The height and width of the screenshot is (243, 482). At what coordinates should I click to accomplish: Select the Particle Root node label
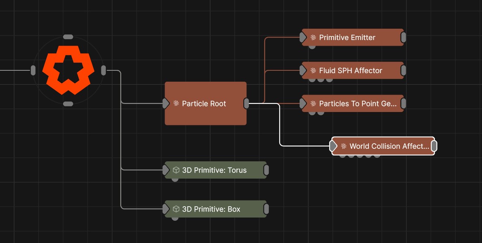click(x=204, y=104)
